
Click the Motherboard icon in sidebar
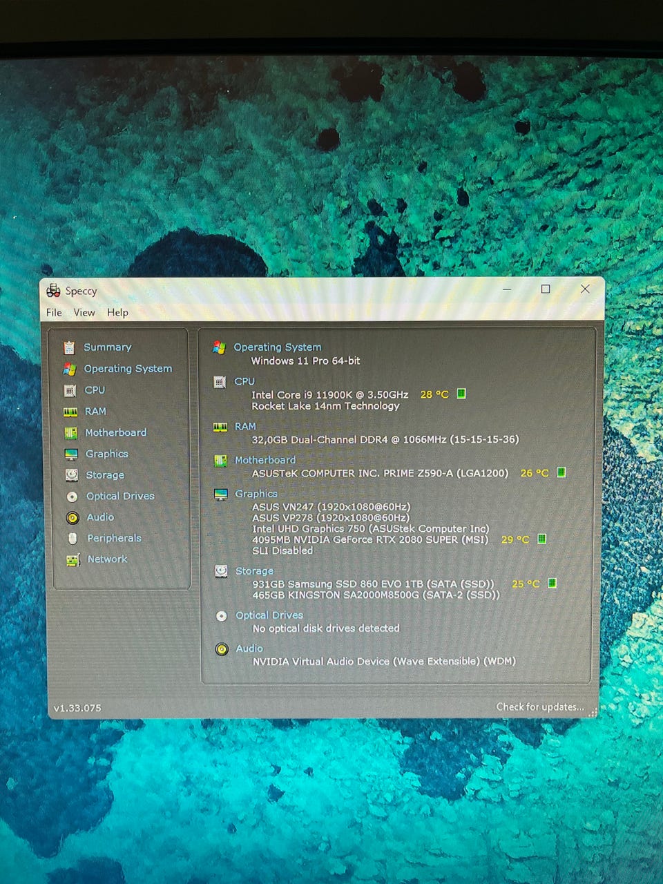[x=71, y=433]
